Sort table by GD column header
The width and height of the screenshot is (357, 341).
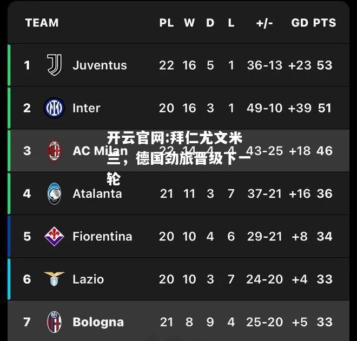click(300, 23)
